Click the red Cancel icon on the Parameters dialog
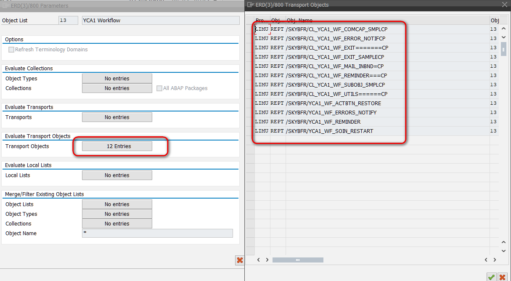This screenshot has width=511, height=281. pyautogui.click(x=240, y=260)
